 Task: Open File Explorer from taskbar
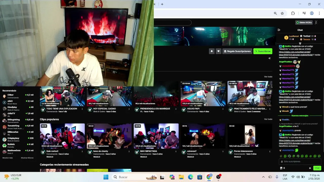(x=181, y=177)
